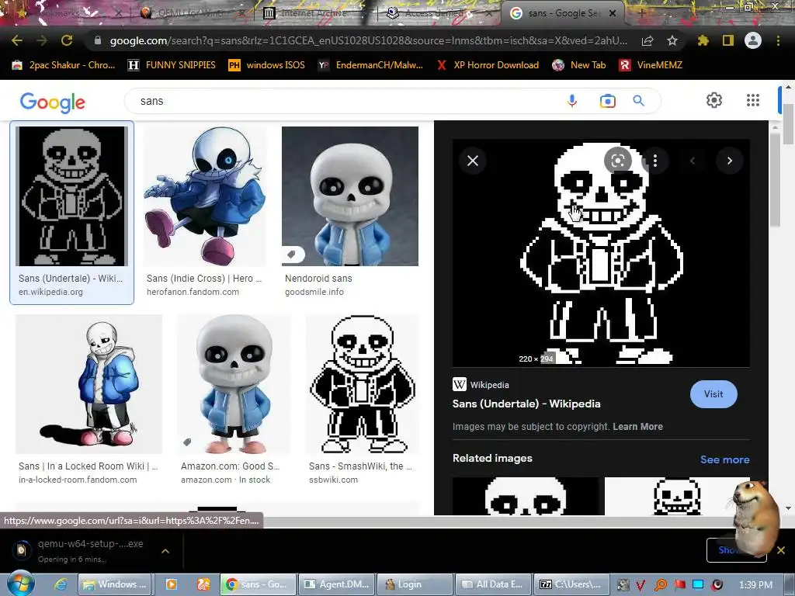This screenshot has height=596, width=795.
Task: Select the Sans (Undertale) Wikipedia thumbnail
Action: point(71,196)
